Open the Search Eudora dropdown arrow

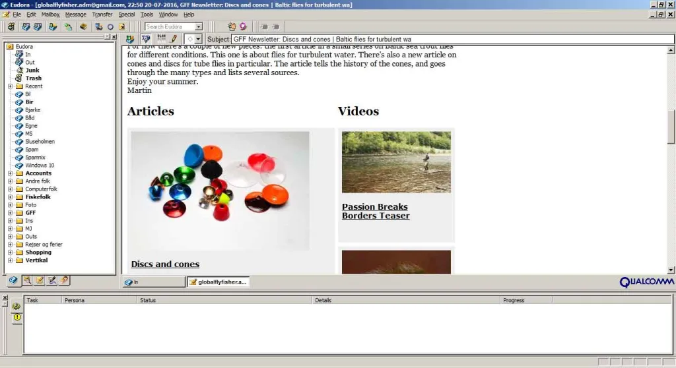198,27
